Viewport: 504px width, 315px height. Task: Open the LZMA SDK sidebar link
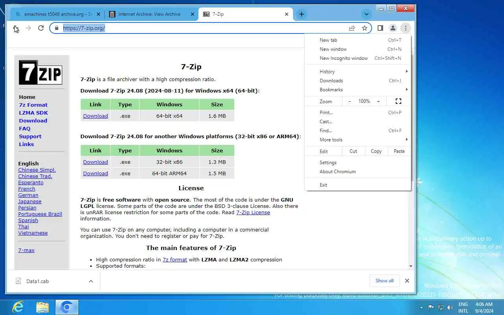pyautogui.click(x=33, y=113)
